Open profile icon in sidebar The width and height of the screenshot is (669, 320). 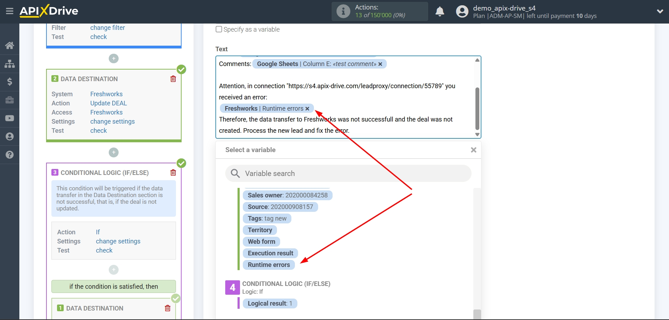[x=10, y=137]
